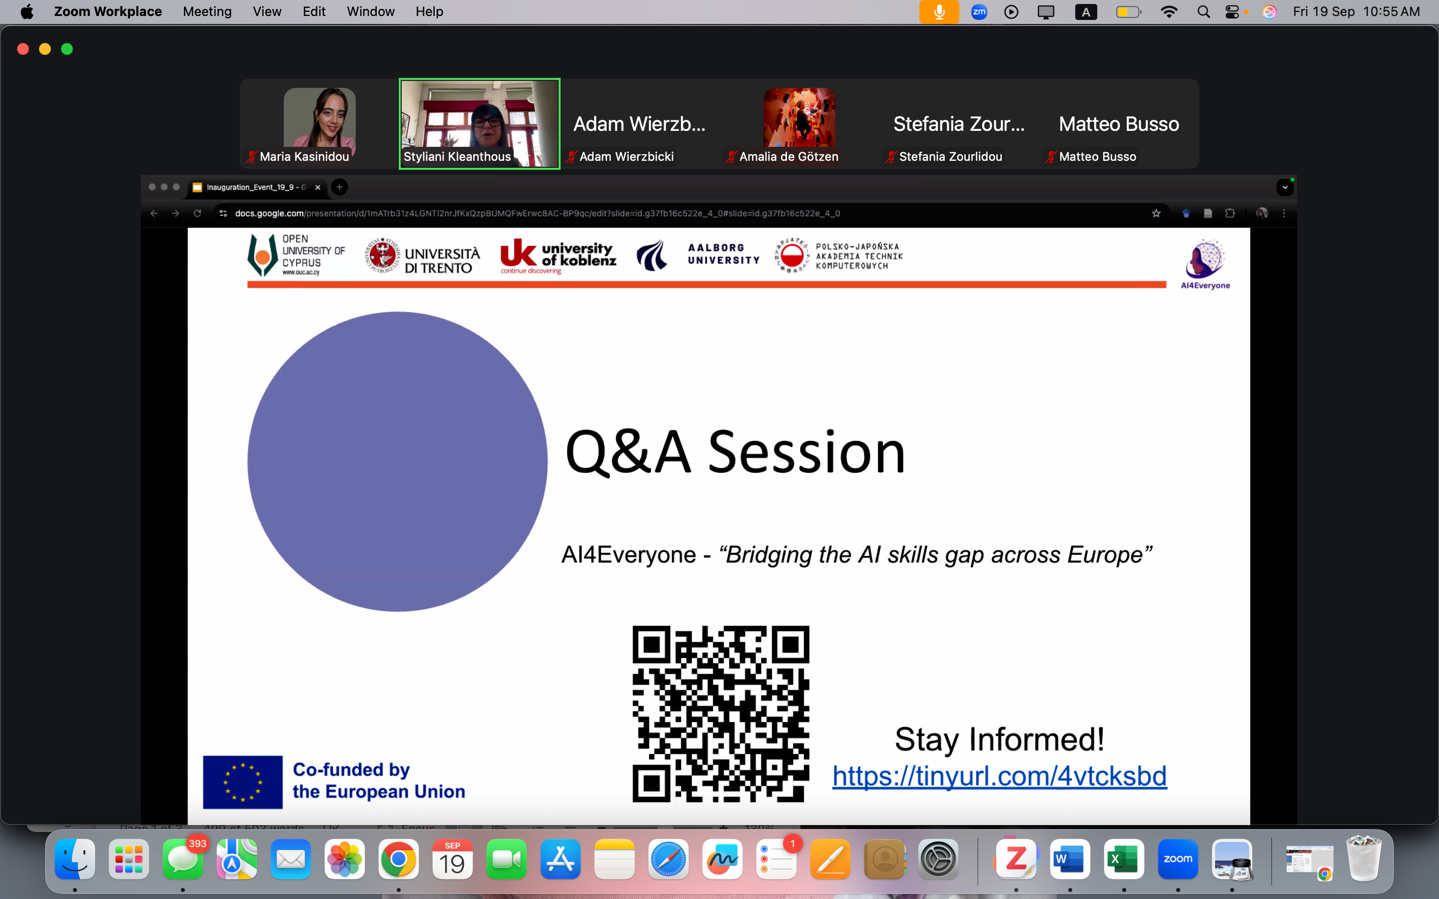This screenshot has height=899, width=1439.
Task: Click date and time in menu bar
Action: (x=1357, y=12)
